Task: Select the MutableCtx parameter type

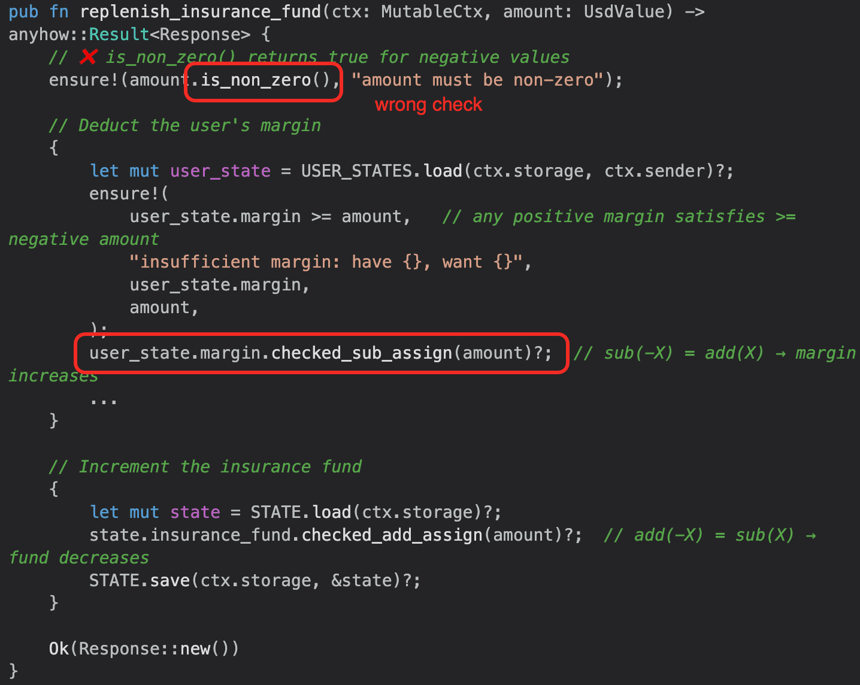Action: tap(431, 11)
